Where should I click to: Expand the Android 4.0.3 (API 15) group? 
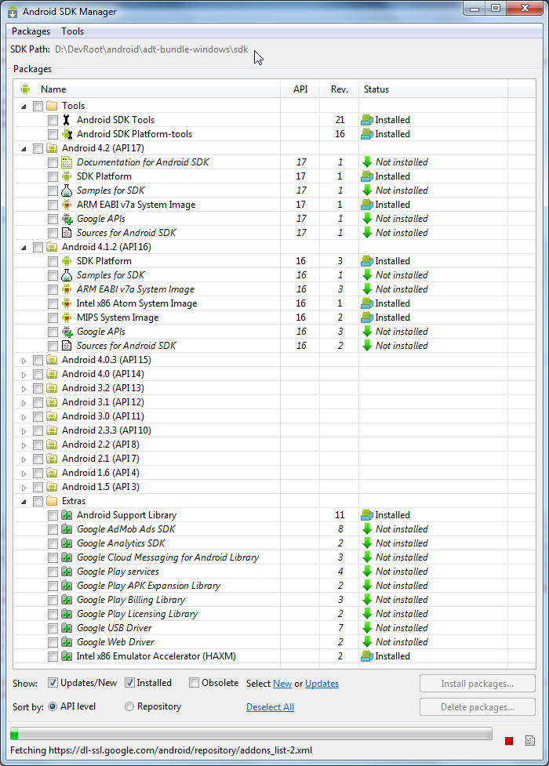click(x=24, y=361)
